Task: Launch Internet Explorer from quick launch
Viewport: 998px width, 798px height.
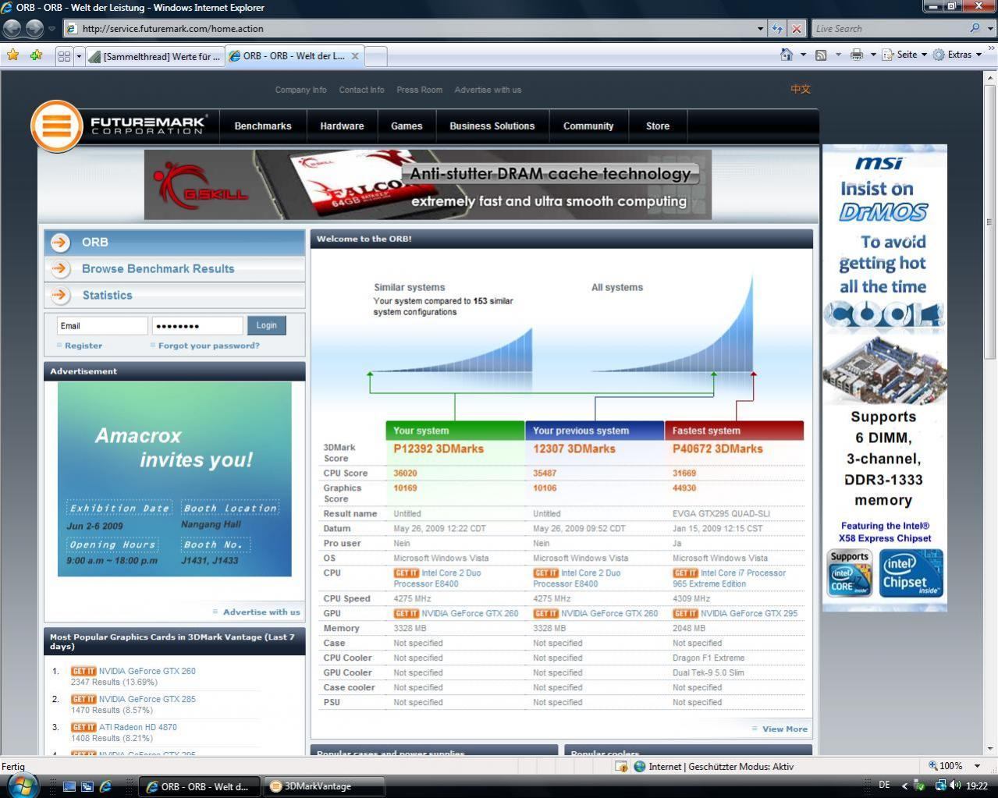Action: [105, 786]
